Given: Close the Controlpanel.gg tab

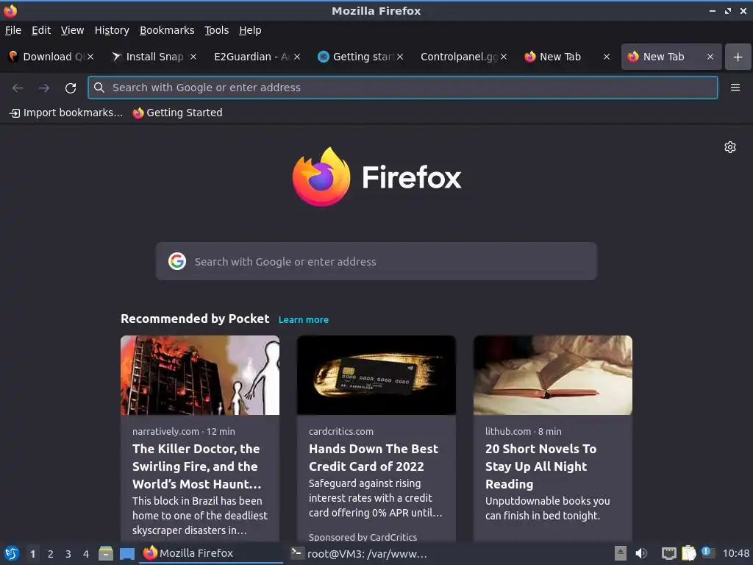Looking at the screenshot, I should (x=503, y=57).
